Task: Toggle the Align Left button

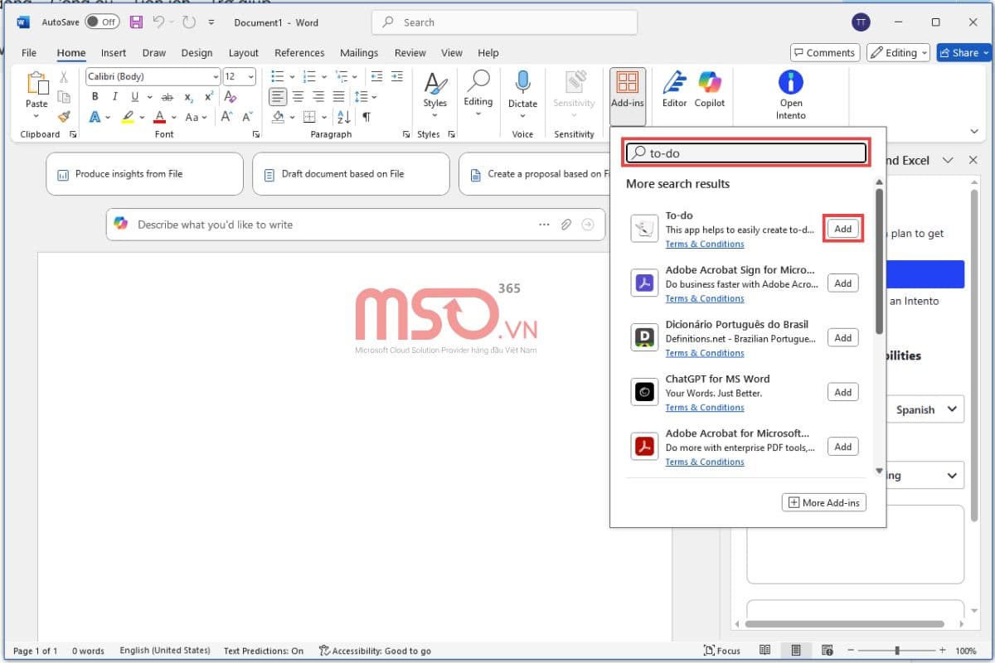Action: (278, 97)
